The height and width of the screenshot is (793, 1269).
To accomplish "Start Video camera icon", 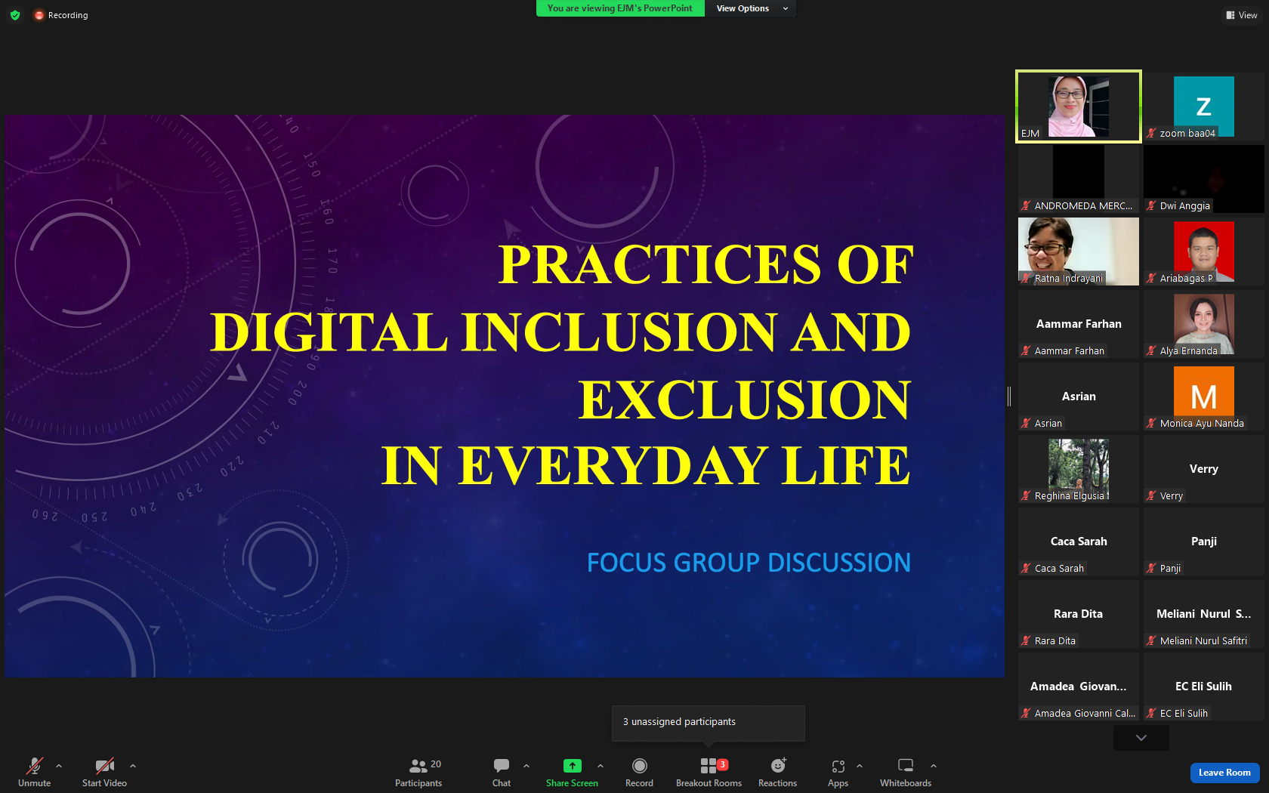I will (x=104, y=766).
